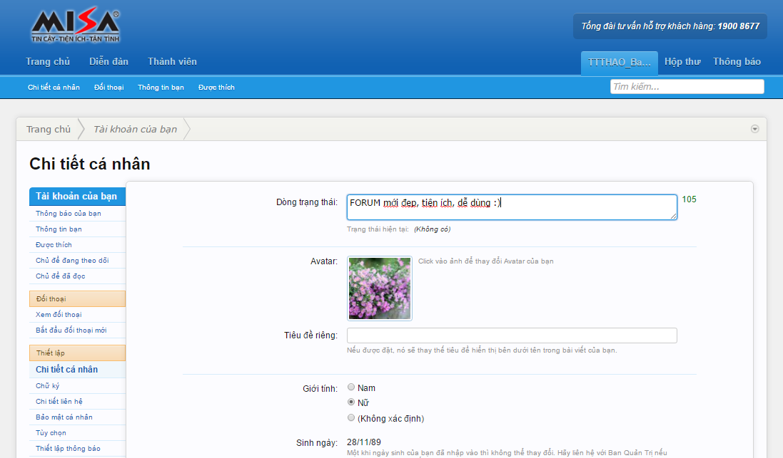Choose (Không xác định) gender option

[x=351, y=418]
